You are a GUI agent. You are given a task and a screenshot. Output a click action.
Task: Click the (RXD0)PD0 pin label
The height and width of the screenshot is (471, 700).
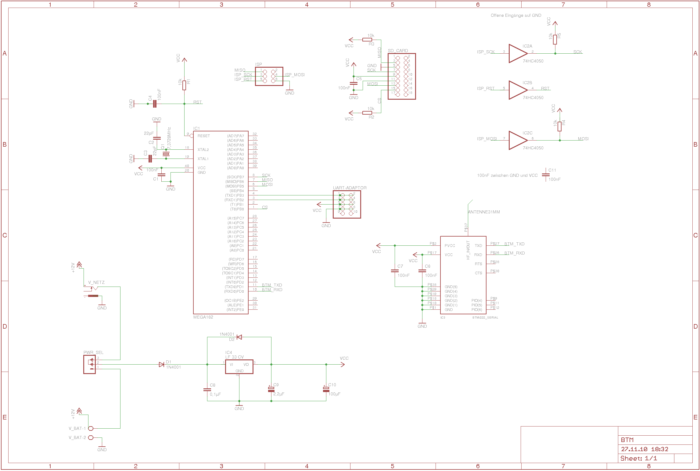click(x=234, y=291)
